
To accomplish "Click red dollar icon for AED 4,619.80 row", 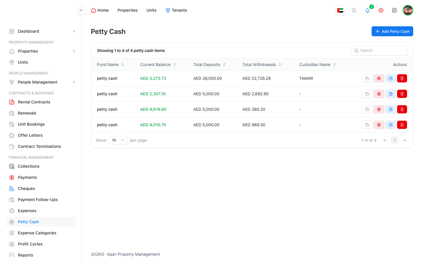I will (x=379, y=109).
